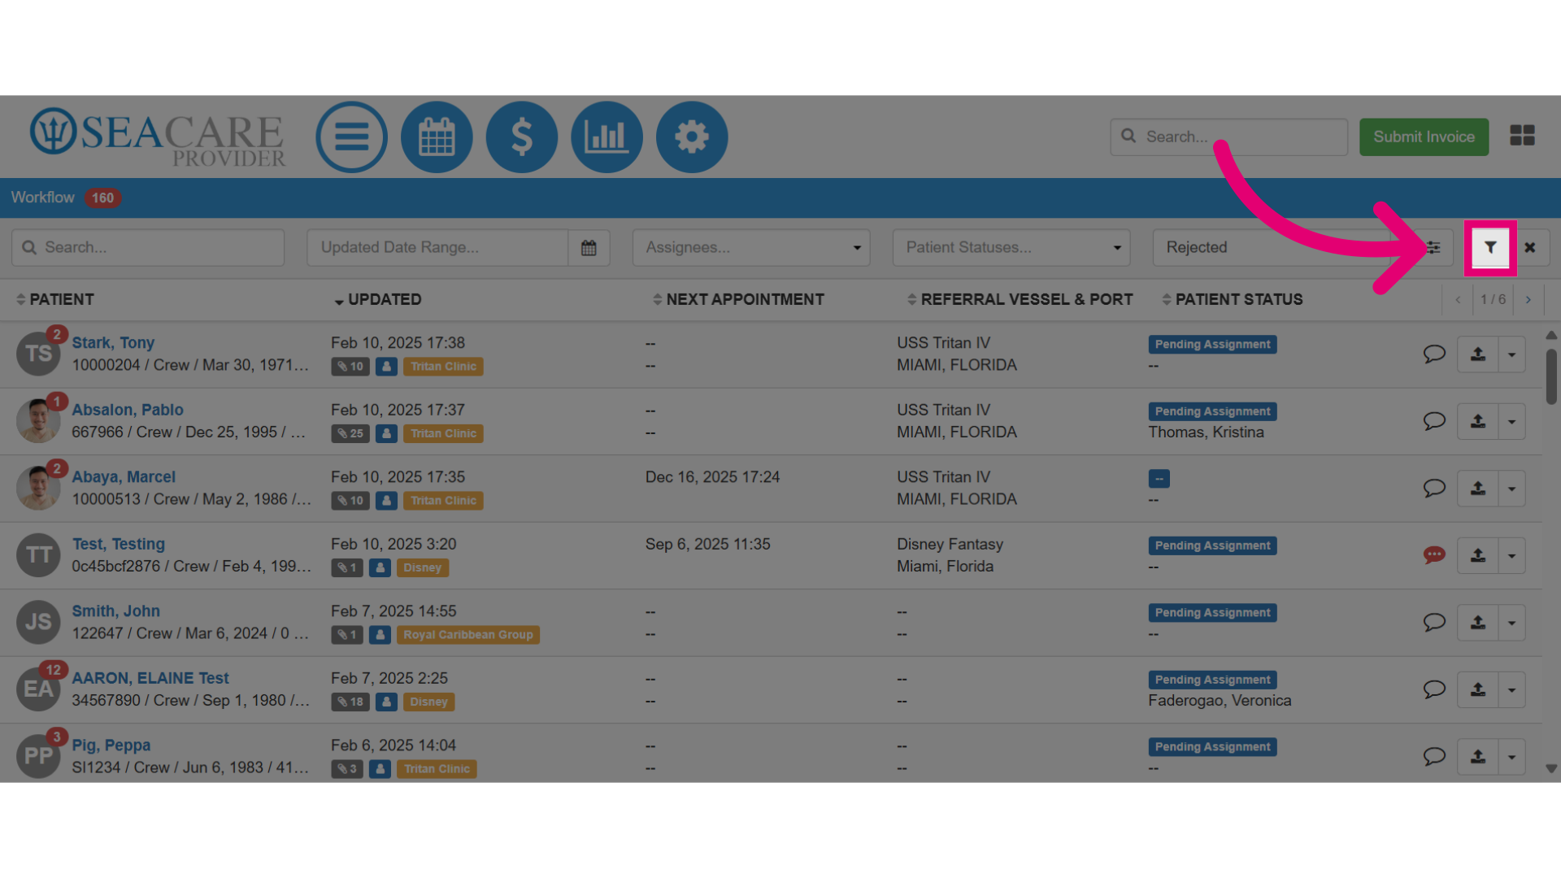Click the SeaCare Provider logo

coord(159,137)
